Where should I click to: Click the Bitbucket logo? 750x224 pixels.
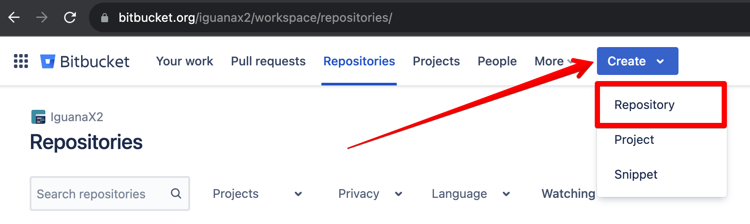coord(85,61)
